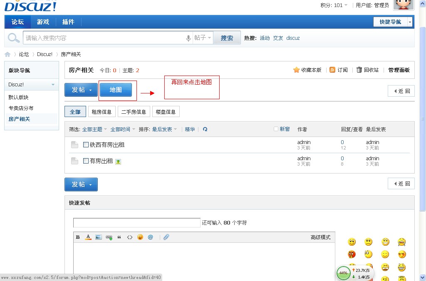Screen dimensions: 426x281
Task: Click the star favorite-forum icon
Action: coord(296,70)
